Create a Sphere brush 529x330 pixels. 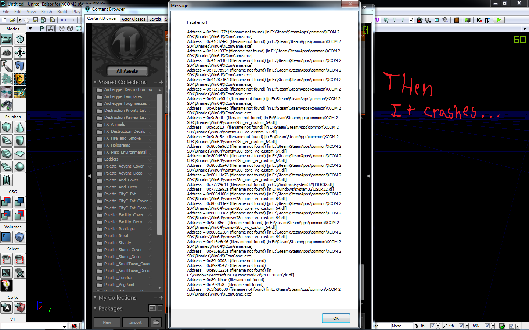pyautogui.click(x=20, y=167)
